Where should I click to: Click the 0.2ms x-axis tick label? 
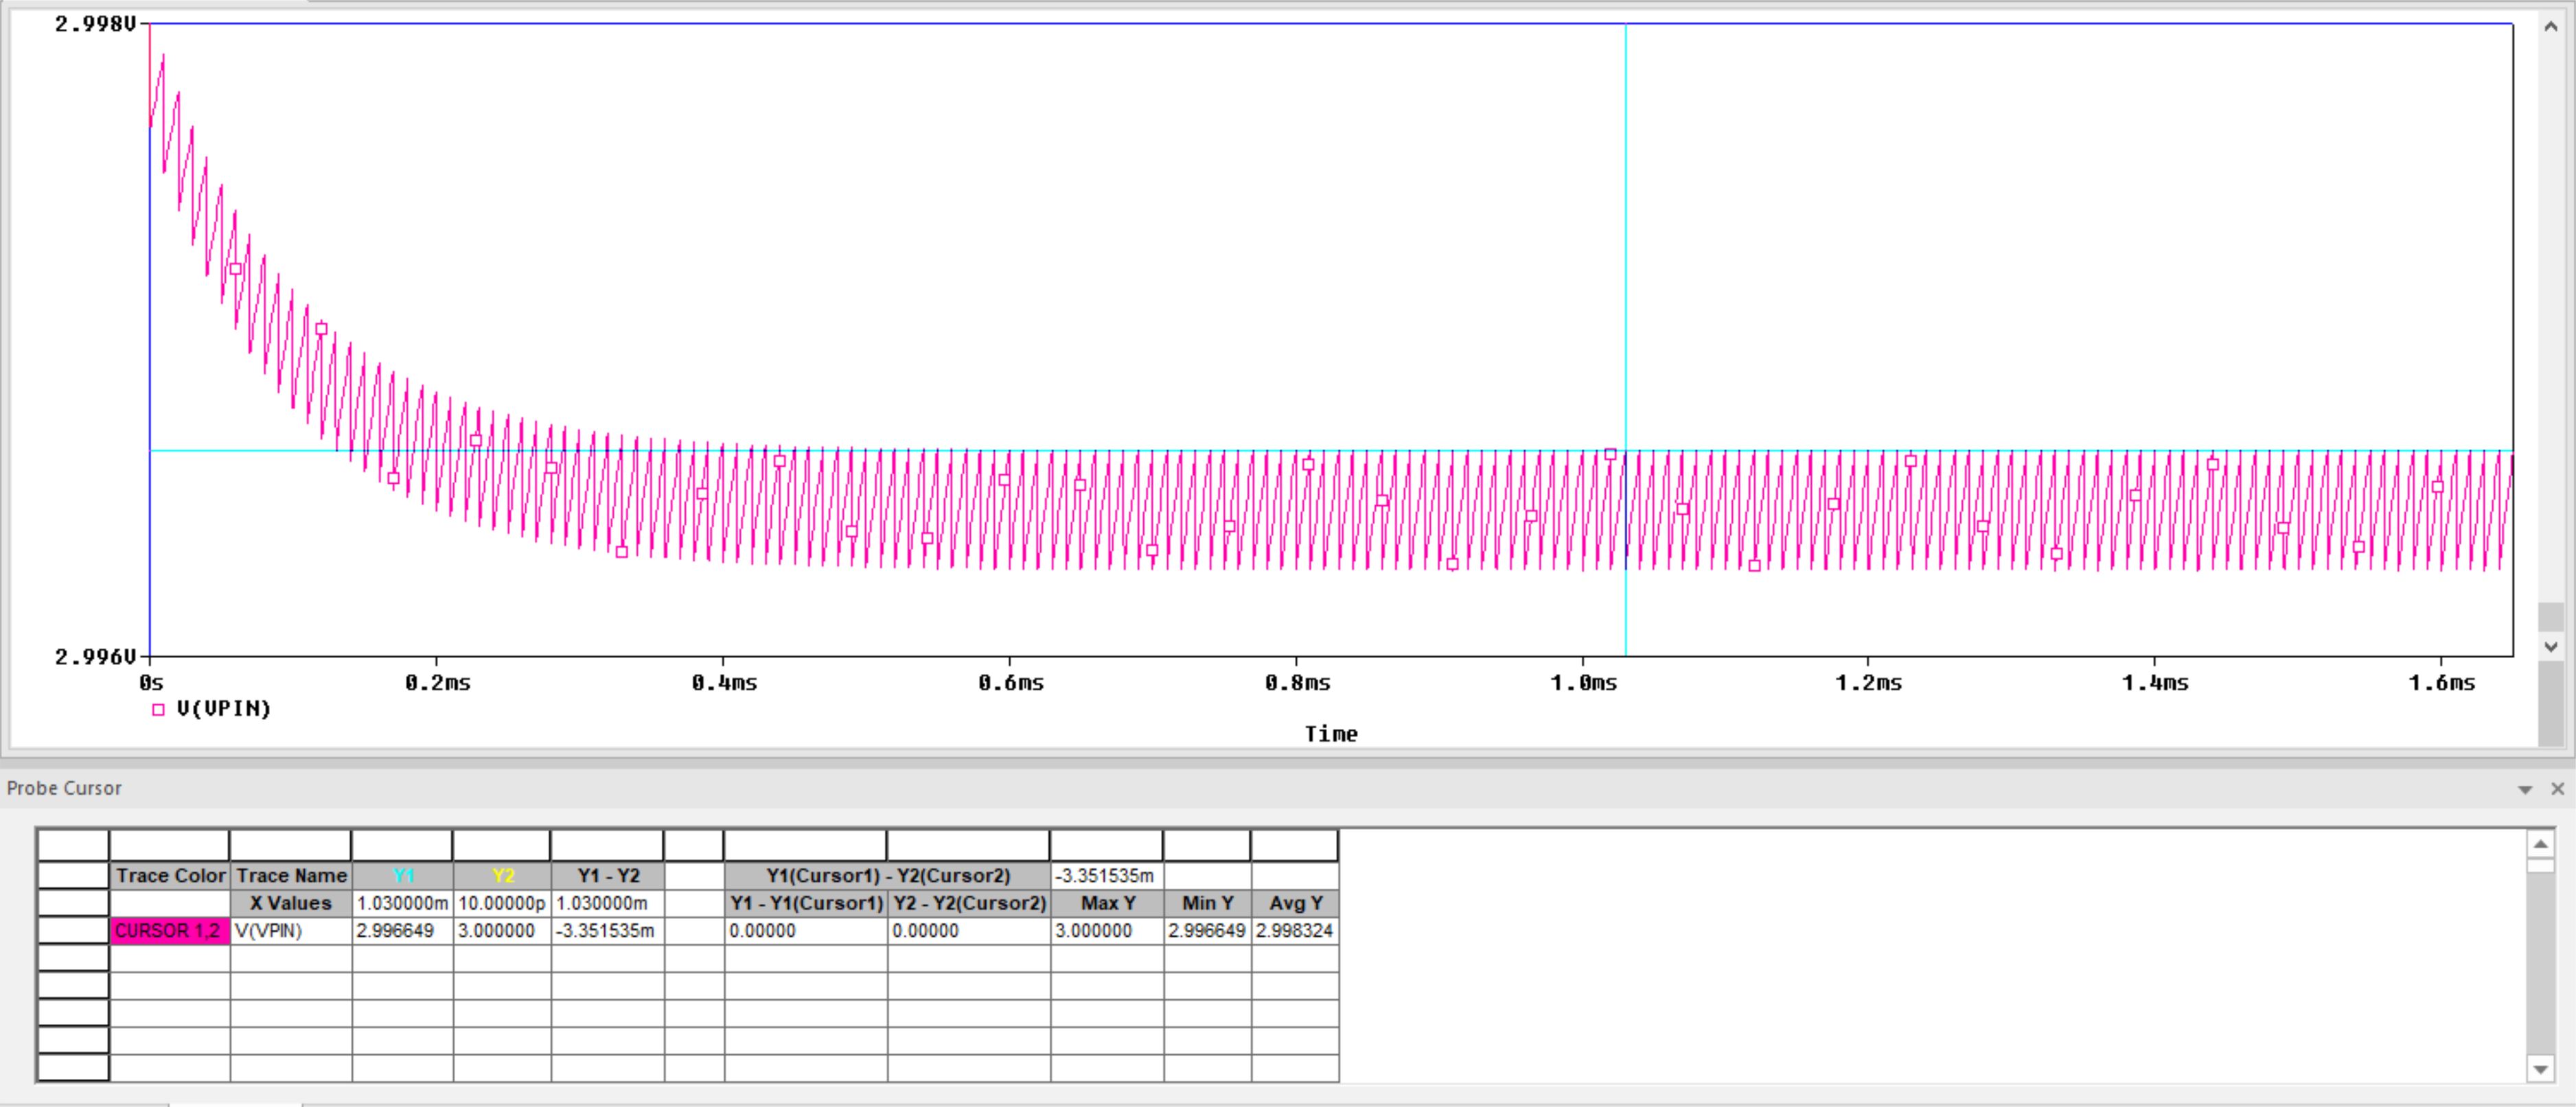coord(437,683)
